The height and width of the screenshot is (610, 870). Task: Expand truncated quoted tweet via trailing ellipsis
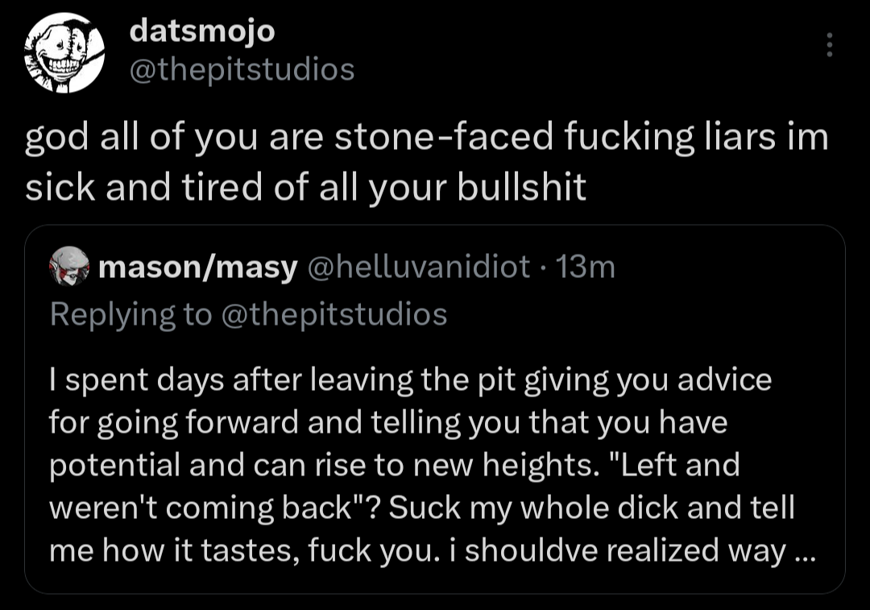click(x=804, y=551)
